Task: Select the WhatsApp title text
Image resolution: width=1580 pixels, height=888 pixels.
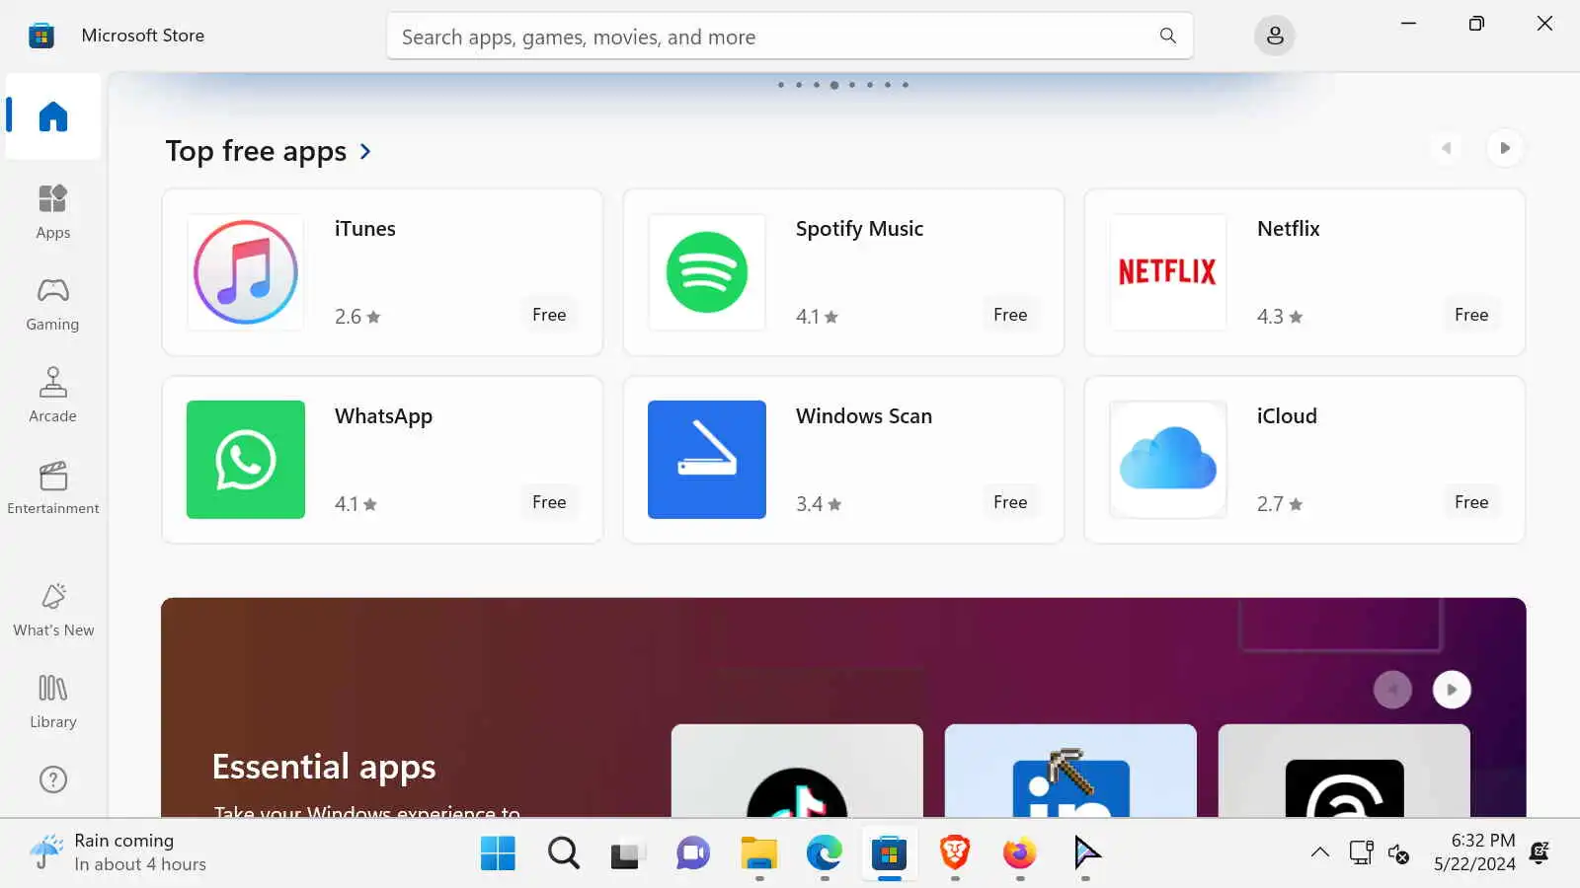Action: click(384, 416)
